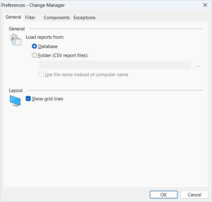
Task: Click the 'Load reports from:' label
Action: click(x=45, y=37)
